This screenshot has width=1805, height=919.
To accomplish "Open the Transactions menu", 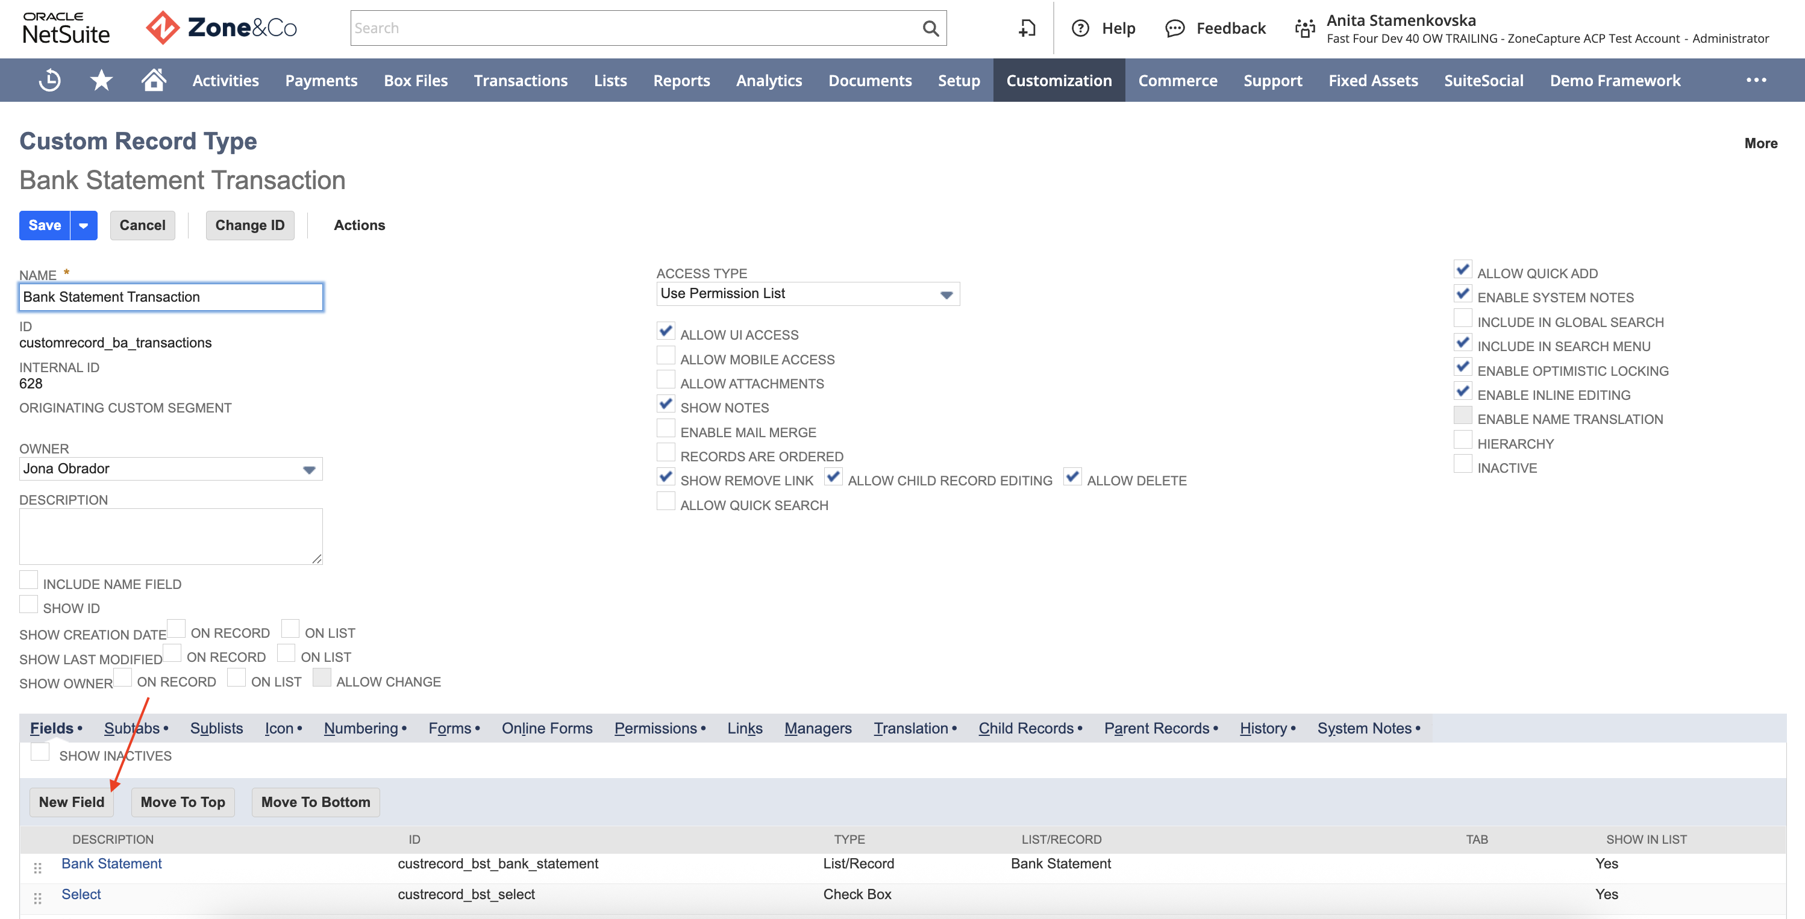I will coord(520,81).
